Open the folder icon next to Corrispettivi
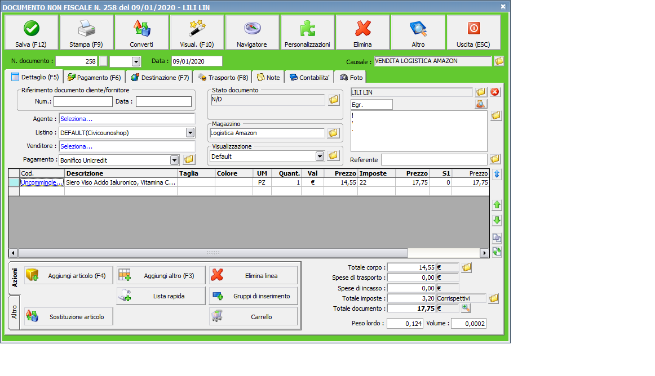 pos(493,298)
